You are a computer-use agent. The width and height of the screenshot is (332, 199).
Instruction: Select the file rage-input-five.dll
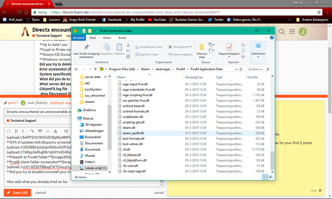tap(135, 84)
